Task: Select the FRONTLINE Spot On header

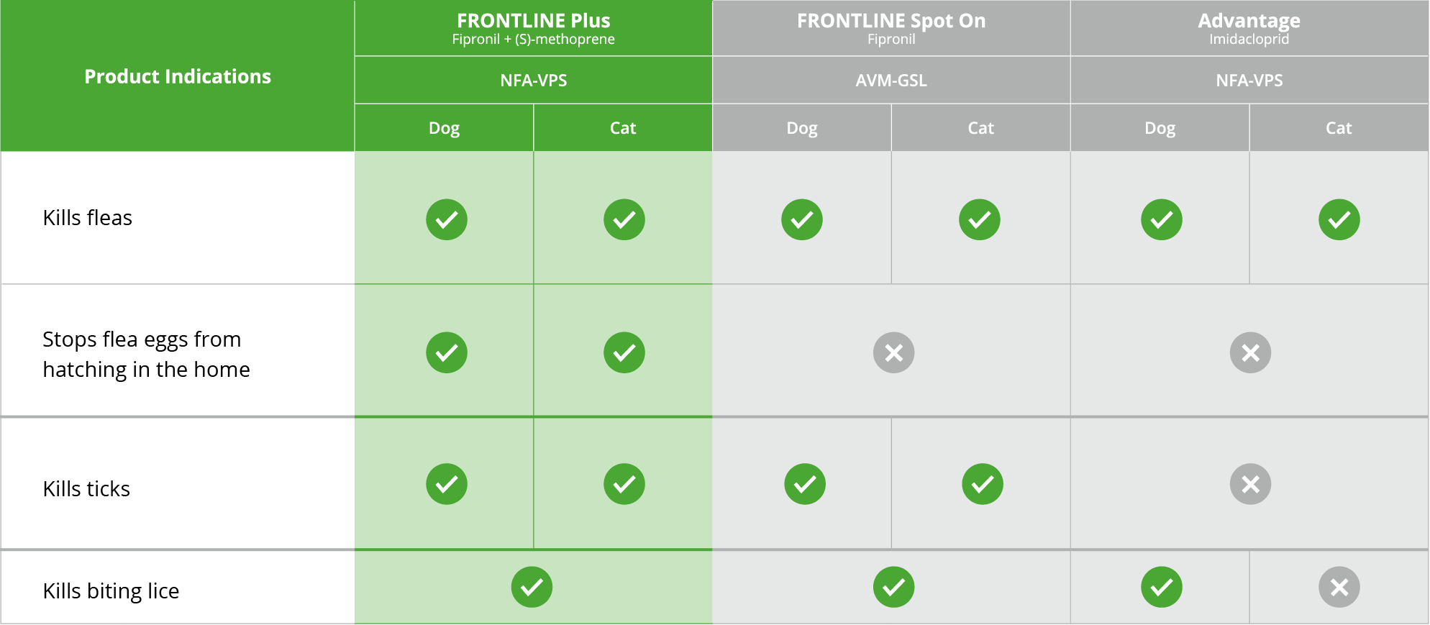Action: click(x=891, y=28)
